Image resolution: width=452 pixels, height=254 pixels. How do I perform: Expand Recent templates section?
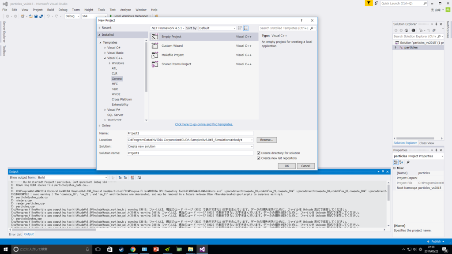[99, 28]
